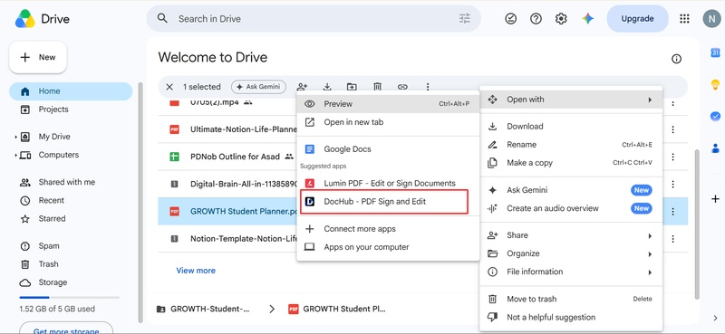
Task: Open more actions for Notion-Template row
Action: click(672, 239)
